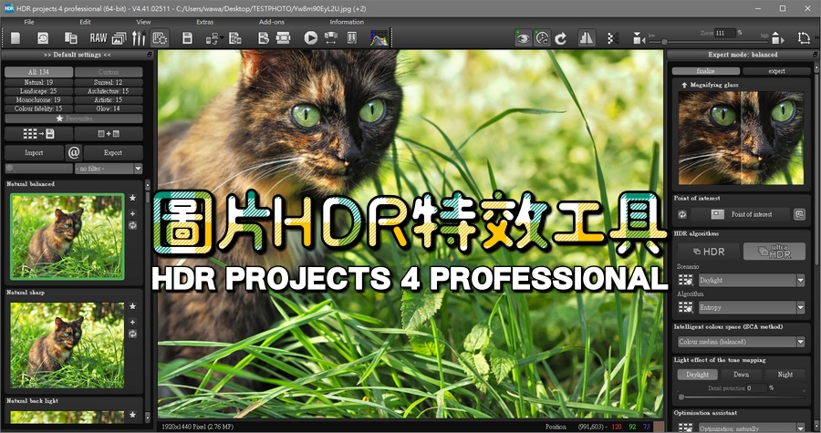
Task: Switch to the 'finalise' tab
Action: (x=706, y=71)
